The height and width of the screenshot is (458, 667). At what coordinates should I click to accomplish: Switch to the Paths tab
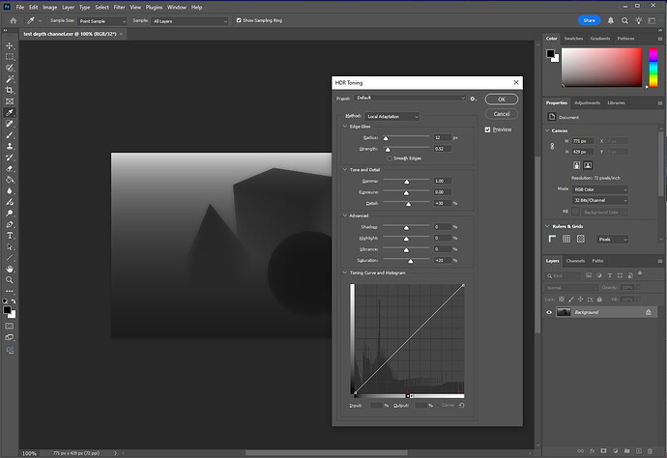[597, 261]
